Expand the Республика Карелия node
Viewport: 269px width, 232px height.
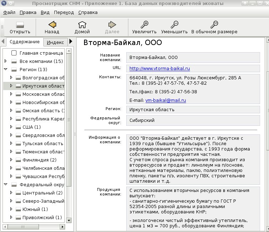click(11, 119)
